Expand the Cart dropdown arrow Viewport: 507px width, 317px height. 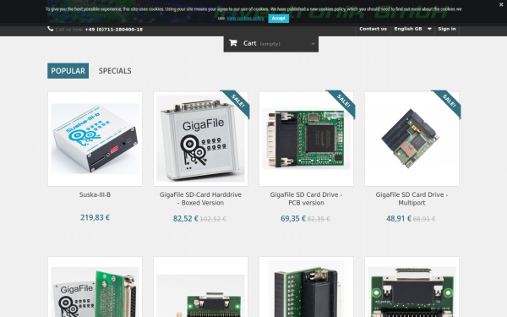click(313, 44)
